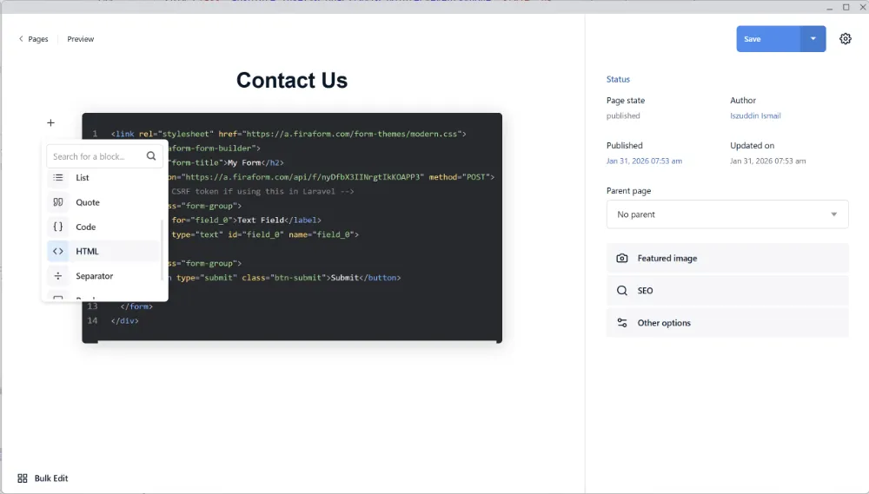The image size is (869, 494).
Task: Click the plus add-block icon
Action: pyautogui.click(x=50, y=122)
